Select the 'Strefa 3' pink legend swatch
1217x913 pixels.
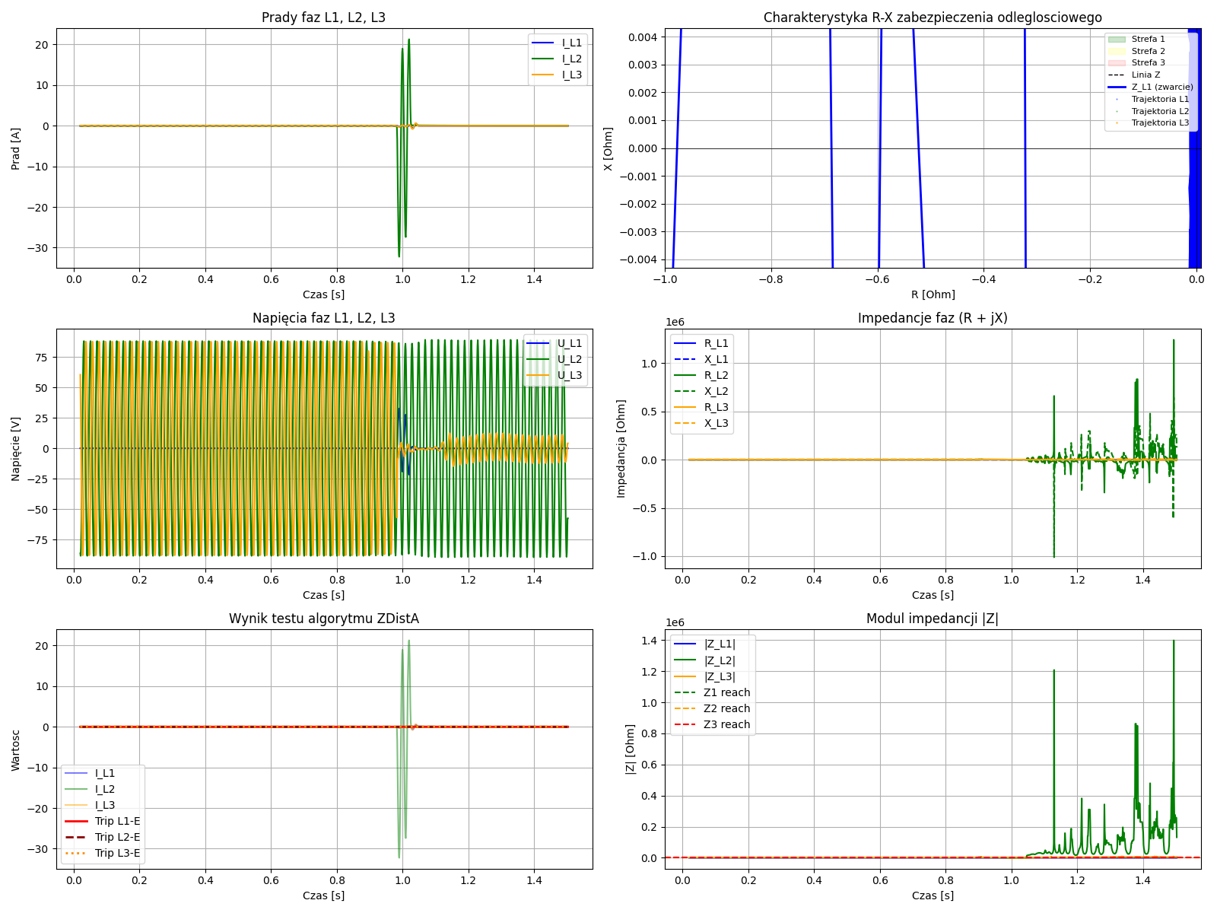[x=1117, y=62]
